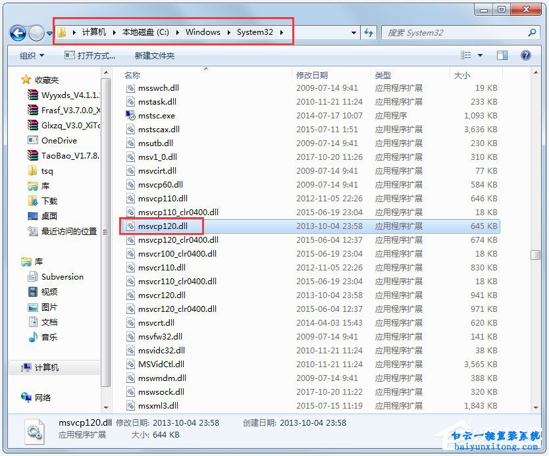This screenshot has width=549, height=456.
Task: Open the Help question mark icon
Action: tap(525, 55)
